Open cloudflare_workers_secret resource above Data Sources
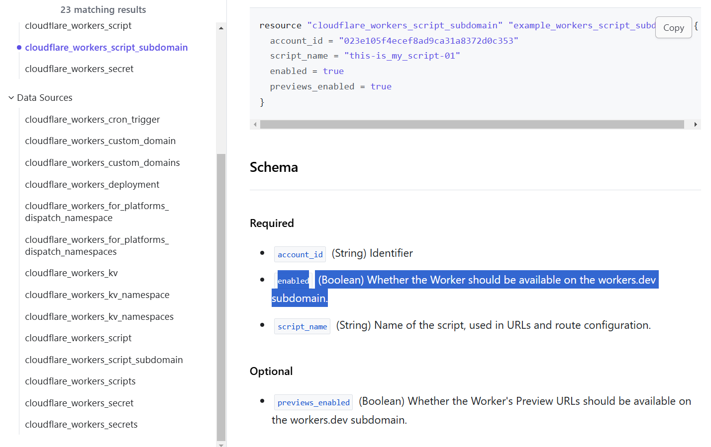The height and width of the screenshot is (447, 711). click(x=79, y=69)
